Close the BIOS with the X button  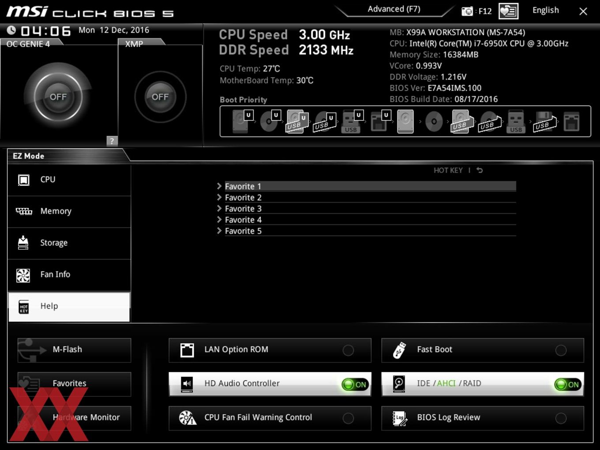click(583, 11)
